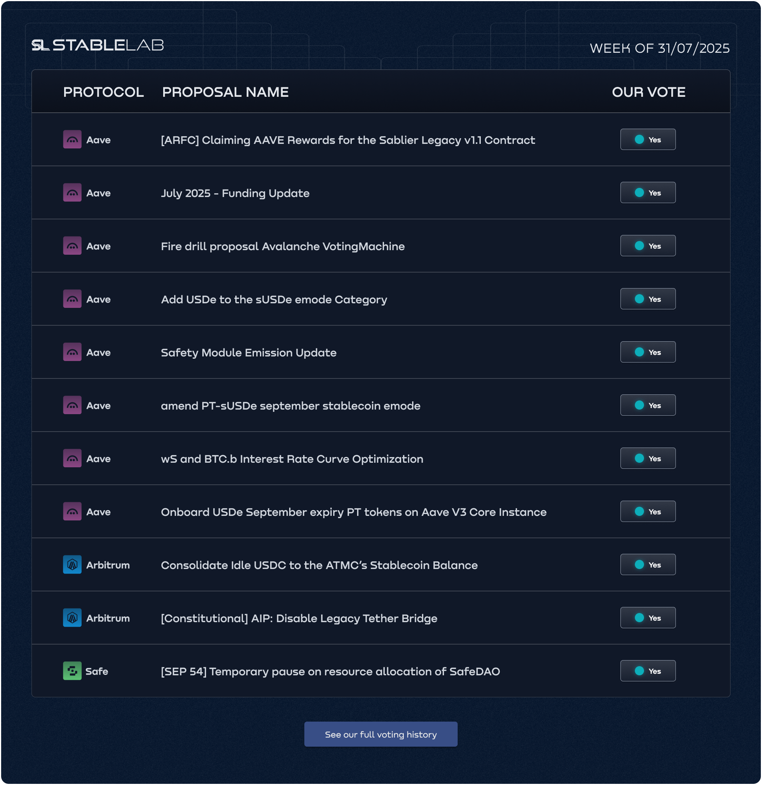The width and height of the screenshot is (762, 785).
Task: Click the PROPOSAL NAME column header
Action: 225,92
